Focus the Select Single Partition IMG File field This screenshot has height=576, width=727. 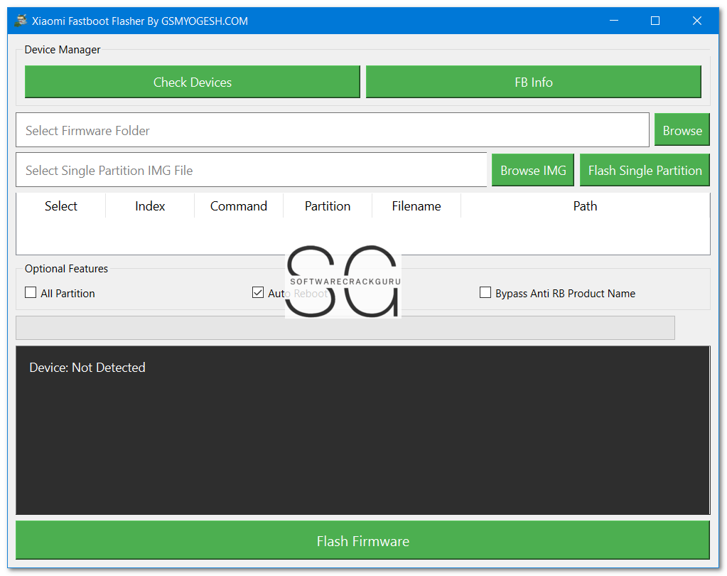tap(252, 170)
